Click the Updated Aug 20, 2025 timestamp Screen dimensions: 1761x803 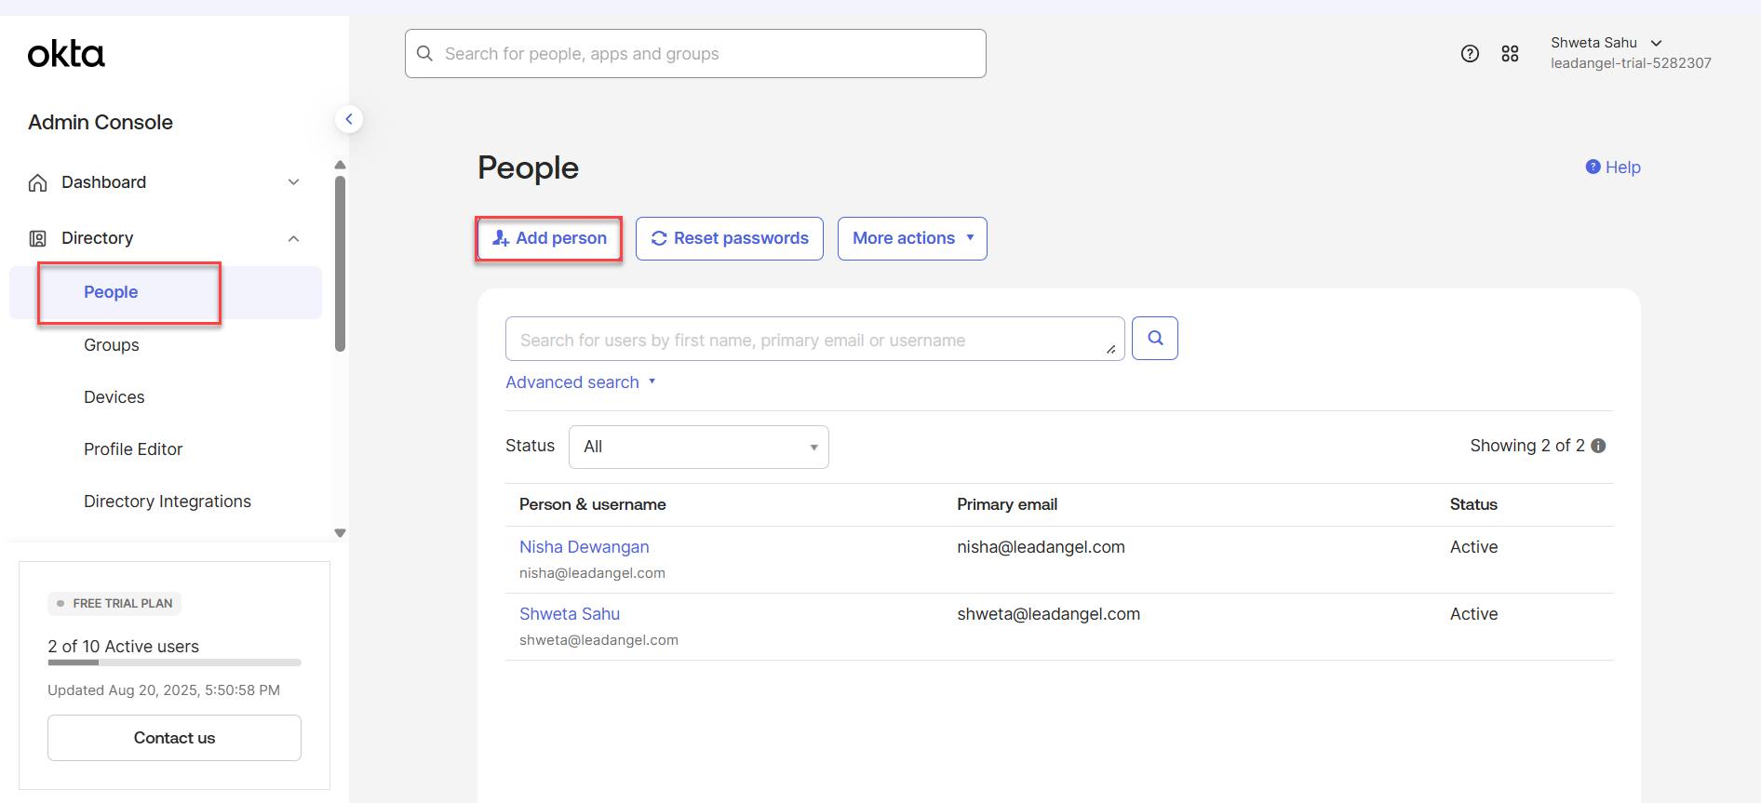click(164, 690)
